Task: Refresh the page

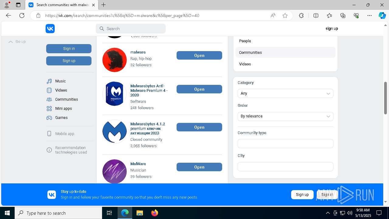Action: click(22, 16)
